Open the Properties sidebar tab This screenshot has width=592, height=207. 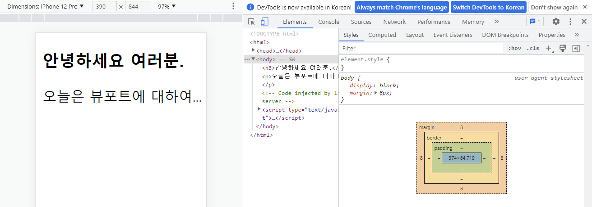(552, 35)
